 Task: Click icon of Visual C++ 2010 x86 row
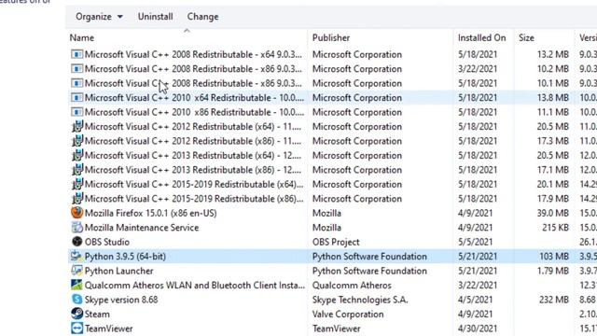coord(76,112)
